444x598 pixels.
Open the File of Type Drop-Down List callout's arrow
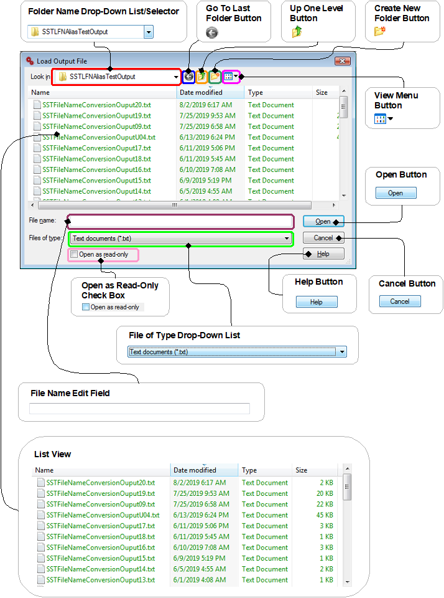(x=342, y=351)
